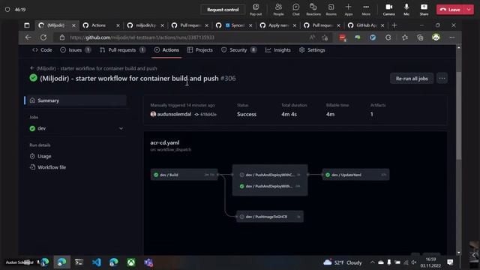480x270 pixels.
Task: Open a new browser tab
Action: pyautogui.click(x=394, y=25)
